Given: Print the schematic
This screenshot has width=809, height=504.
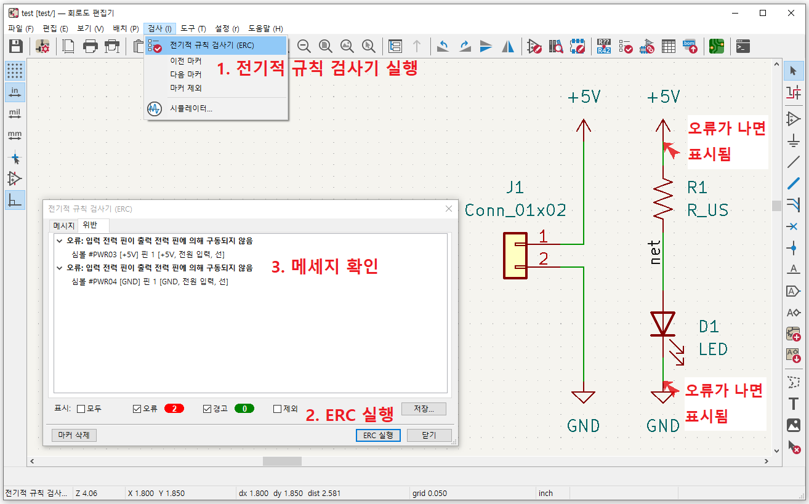Looking at the screenshot, I should click(x=91, y=46).
